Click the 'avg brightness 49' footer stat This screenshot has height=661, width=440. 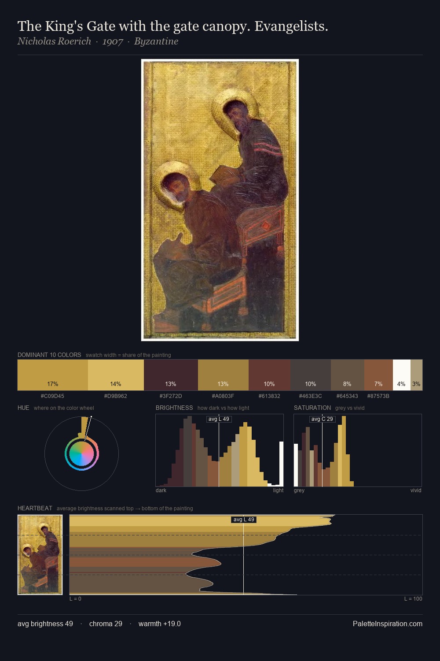pos(45,624)
